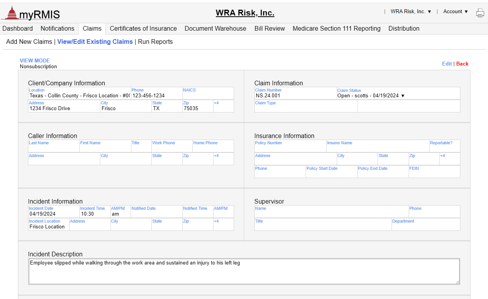This screenshot has width=488, height=299.
Task: Click the Notified Time field
Action: coord(198,212)
